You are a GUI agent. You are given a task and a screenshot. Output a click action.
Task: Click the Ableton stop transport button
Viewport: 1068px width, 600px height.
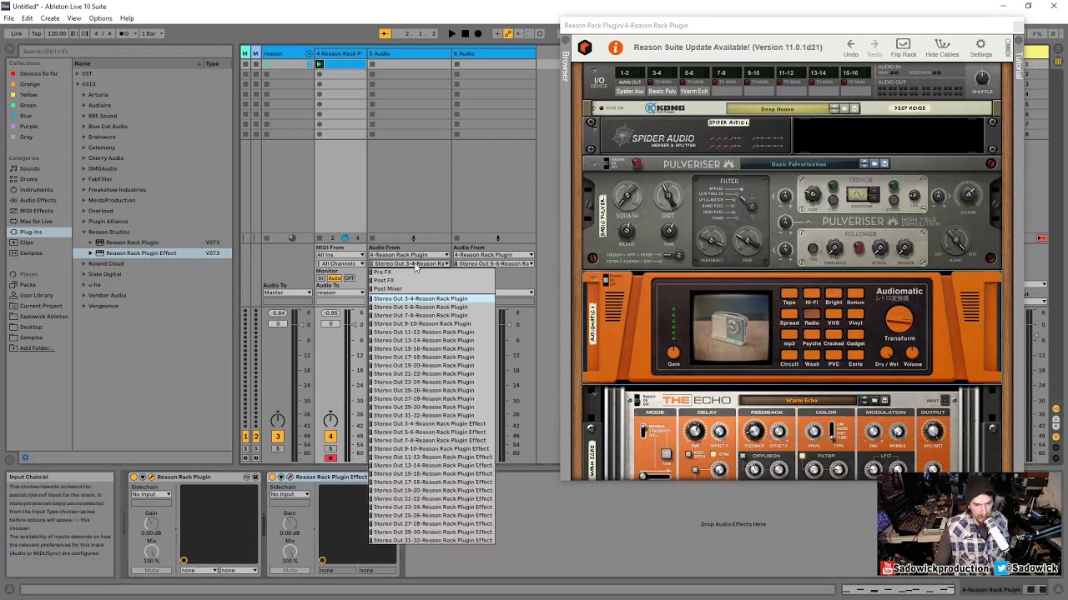tap(465, 33)
